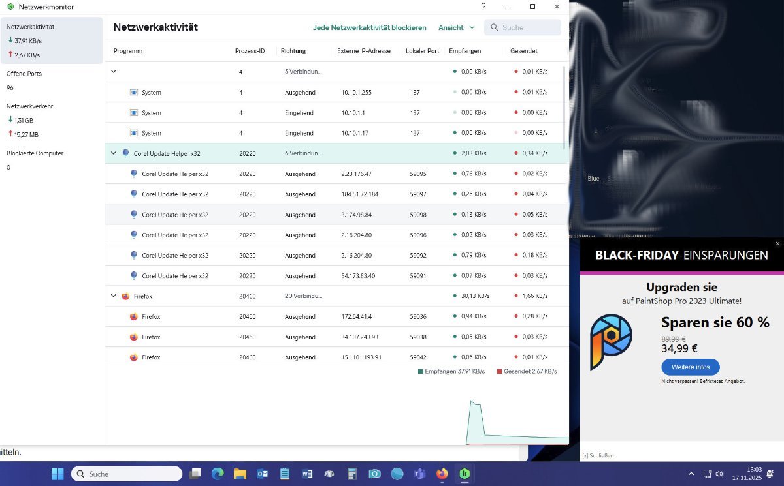784x486 pixels.
Task: Open the Kaspersky app from the taskbar
Action: [465, 474]
